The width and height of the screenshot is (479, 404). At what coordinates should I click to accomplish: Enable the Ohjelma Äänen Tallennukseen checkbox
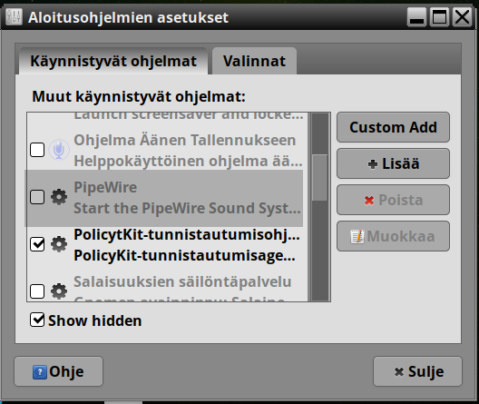tap(37, 150)
